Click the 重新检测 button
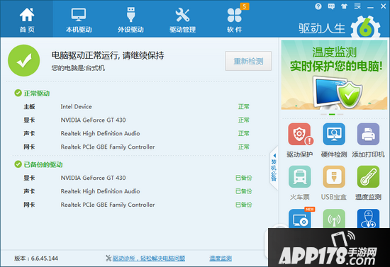This screenshot has width=390, height=267. coord(248,61)
